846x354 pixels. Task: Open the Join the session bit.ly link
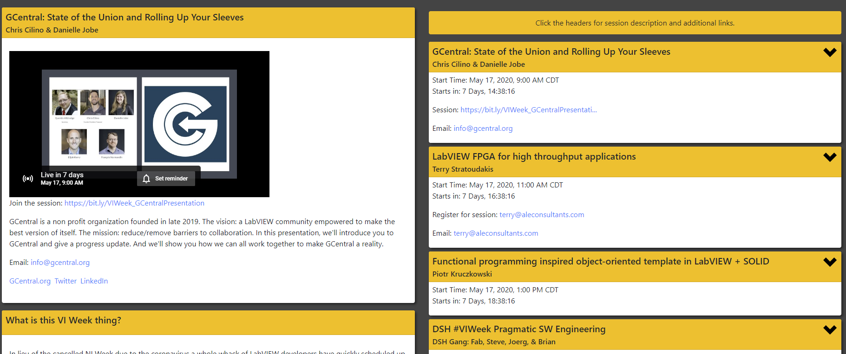[x=134, y=203]
